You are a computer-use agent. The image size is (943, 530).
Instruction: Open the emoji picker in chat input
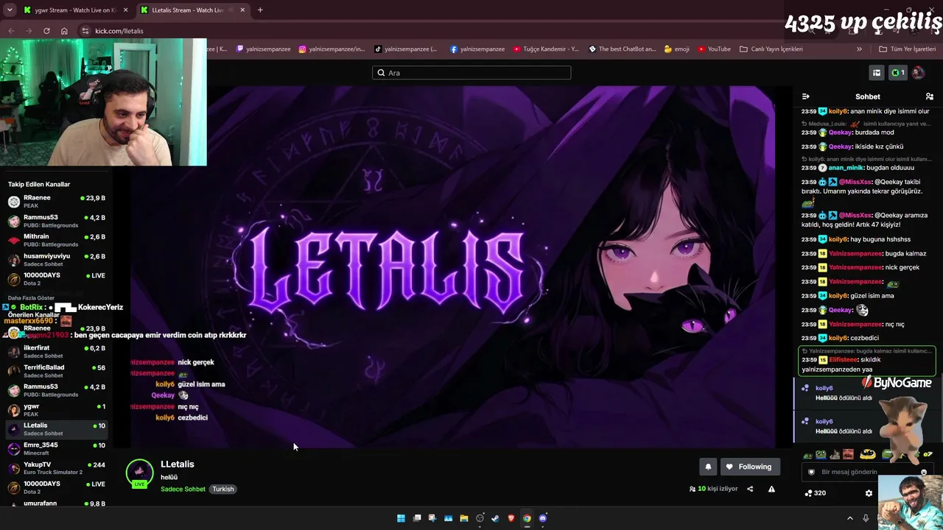pyautogui.click(x=924, y=473)
